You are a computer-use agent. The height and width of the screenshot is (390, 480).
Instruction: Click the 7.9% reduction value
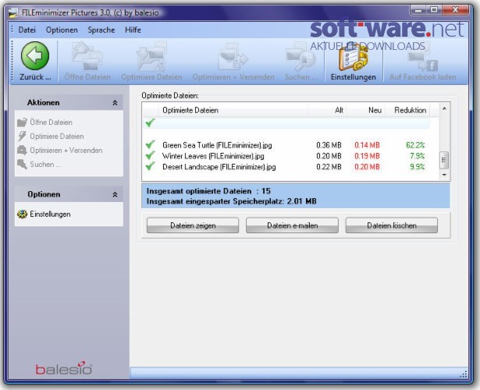point(418,156)
